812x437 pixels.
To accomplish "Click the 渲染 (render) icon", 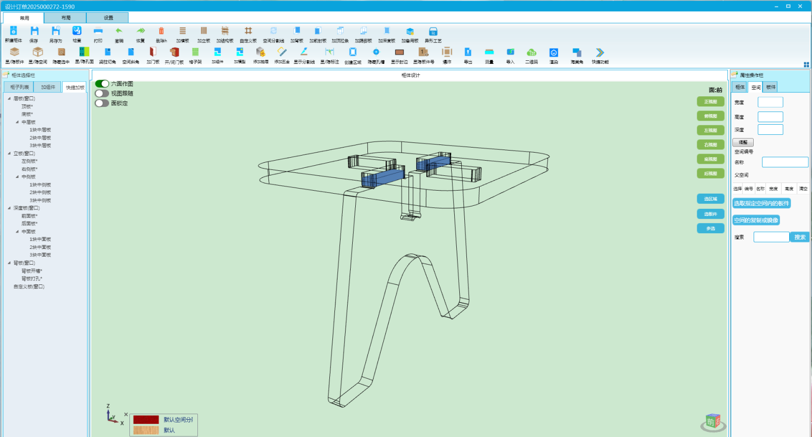I will point(554,52).
